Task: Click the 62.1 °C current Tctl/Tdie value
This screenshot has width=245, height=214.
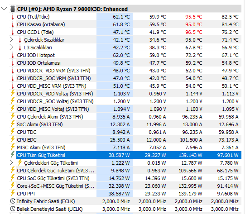Action: 121,17
